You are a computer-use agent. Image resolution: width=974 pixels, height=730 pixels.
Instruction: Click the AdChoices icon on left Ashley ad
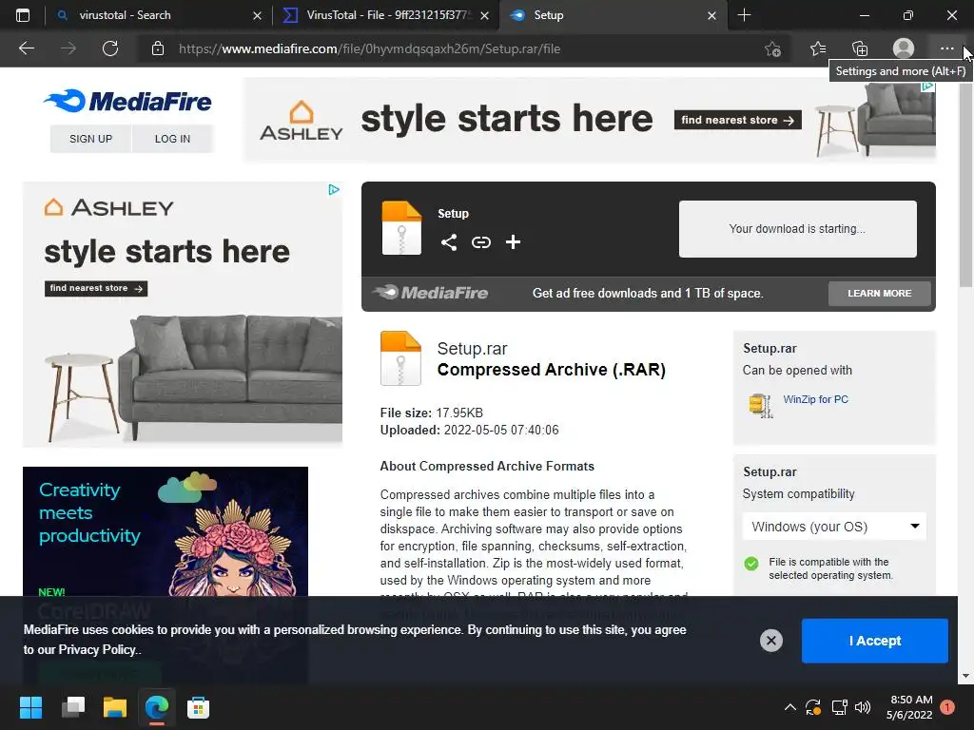pyautogui.click(x=334, y=190)
